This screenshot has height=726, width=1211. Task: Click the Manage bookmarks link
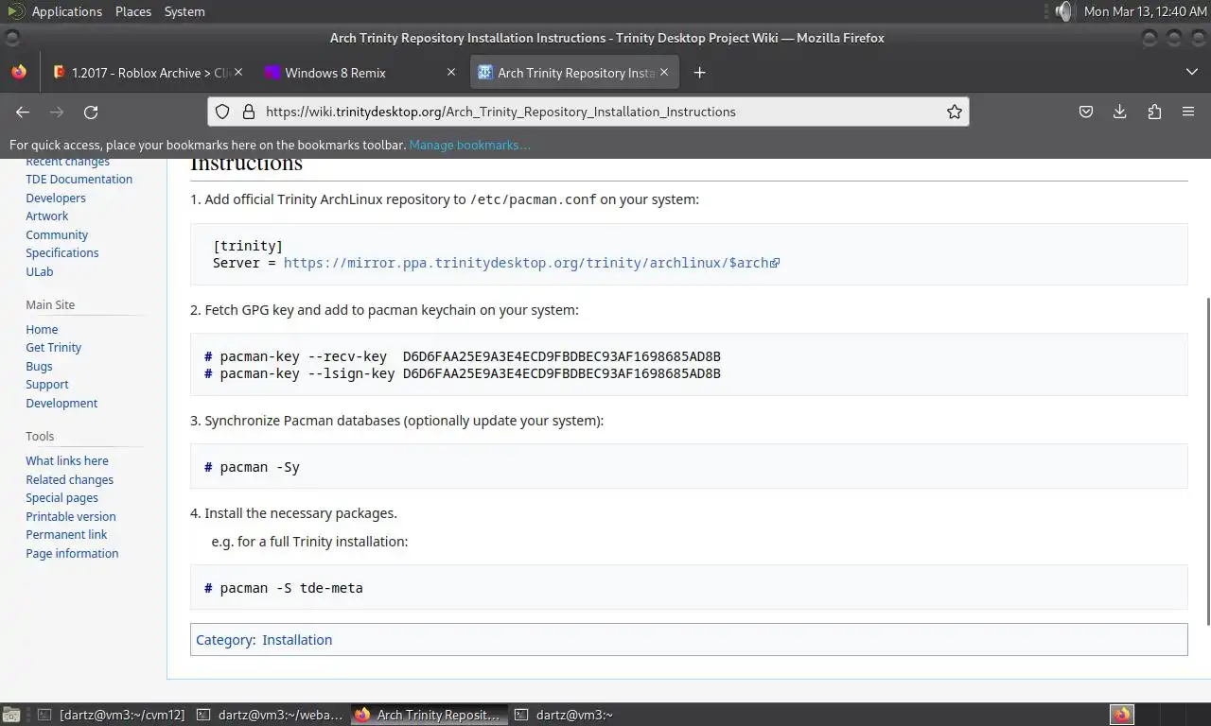[469, 145]
